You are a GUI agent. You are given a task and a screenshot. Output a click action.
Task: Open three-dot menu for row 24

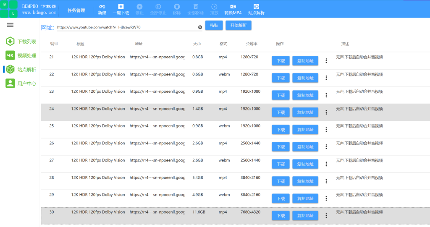(326, 112)
